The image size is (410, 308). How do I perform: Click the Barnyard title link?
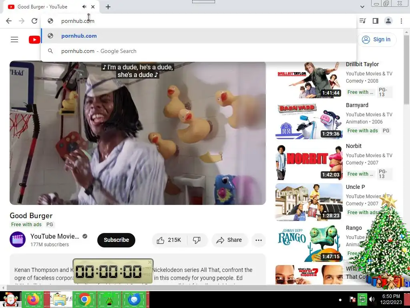pyautogui.click(x=357, y=105)
